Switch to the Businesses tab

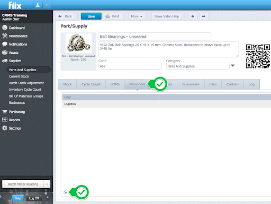click(x=191, y=84)
